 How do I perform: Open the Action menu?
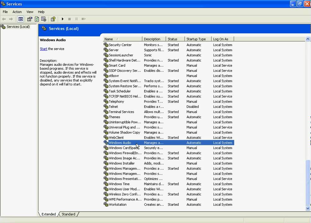tap(17, 12)
